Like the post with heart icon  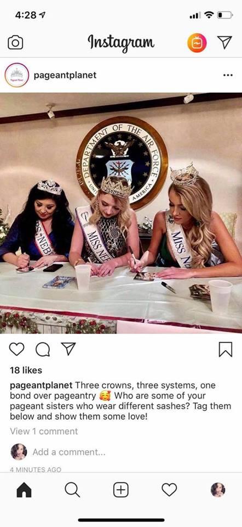click(x=16, y=349)
